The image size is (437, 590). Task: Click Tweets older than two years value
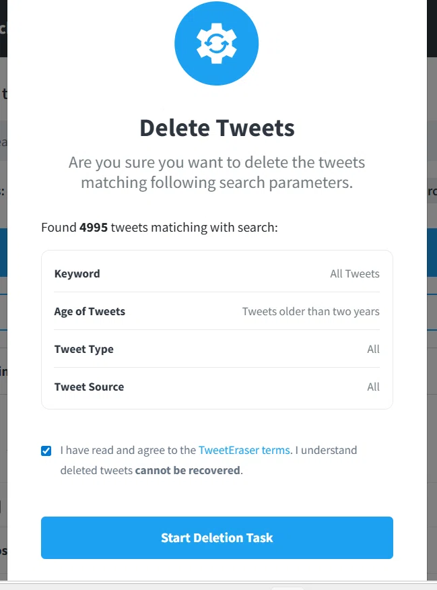tap(310, 311)
